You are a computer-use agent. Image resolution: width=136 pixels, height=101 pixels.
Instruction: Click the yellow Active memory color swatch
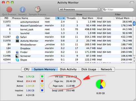click(42, 86)
